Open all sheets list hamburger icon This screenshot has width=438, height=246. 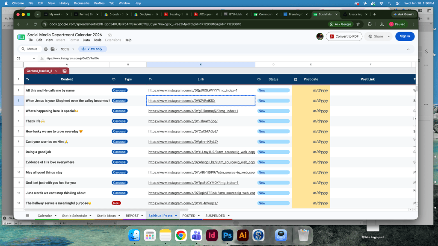pyautogui.click(x=27, y=216)
